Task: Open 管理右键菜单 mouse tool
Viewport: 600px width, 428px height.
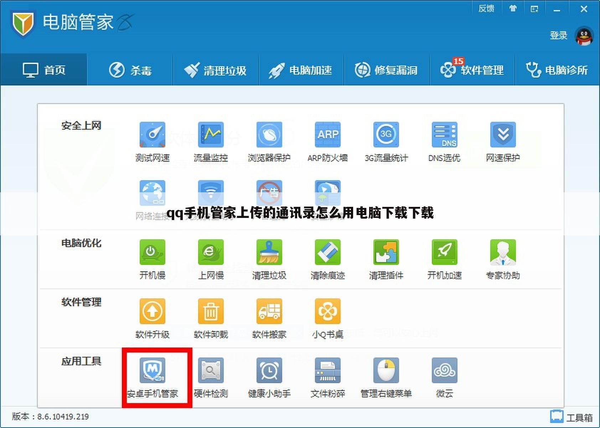Action: pyautogui.click(x=386, y=378)
